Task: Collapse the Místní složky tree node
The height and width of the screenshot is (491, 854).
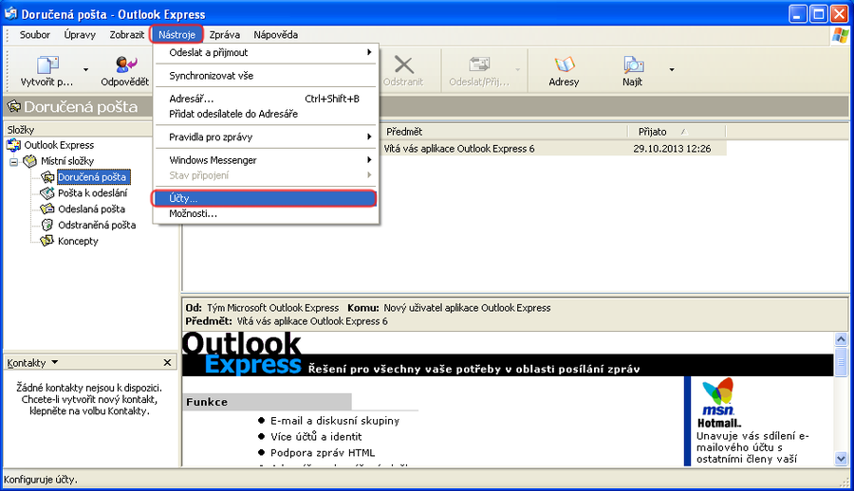Action: (x=14, y=161)
